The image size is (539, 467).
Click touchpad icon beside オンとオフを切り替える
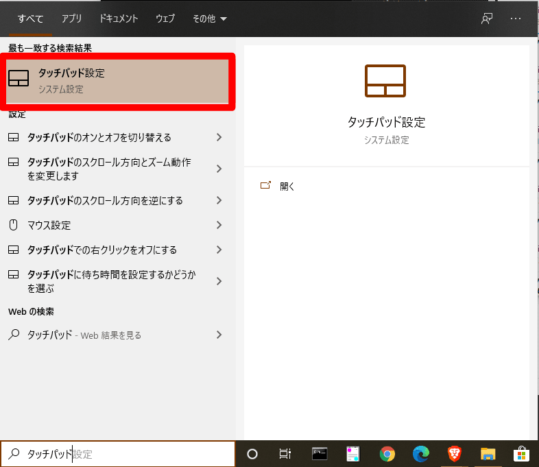click(14, 137)
